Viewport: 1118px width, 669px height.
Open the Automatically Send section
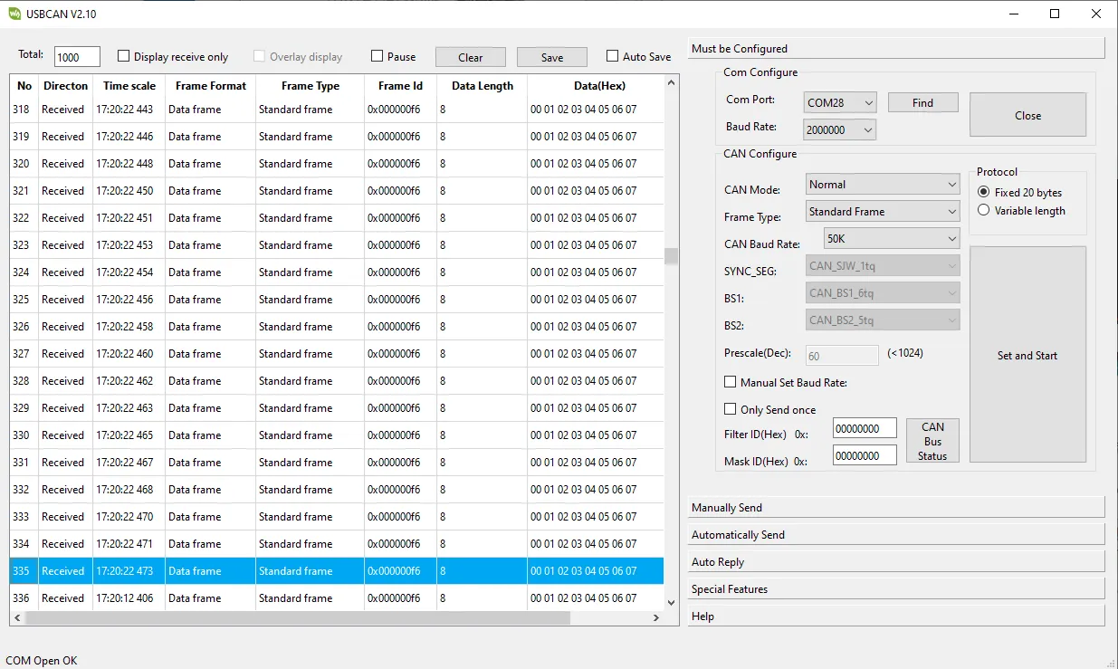click(896, 535)
